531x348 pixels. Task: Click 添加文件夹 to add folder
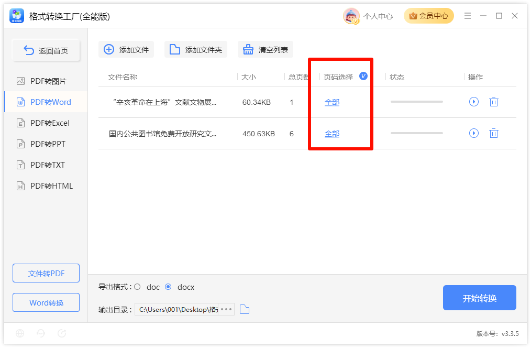point(196,49)
